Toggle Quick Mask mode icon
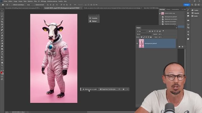Image resolution: width=202 pixels, height=113 pixels. tap(2, 77)
